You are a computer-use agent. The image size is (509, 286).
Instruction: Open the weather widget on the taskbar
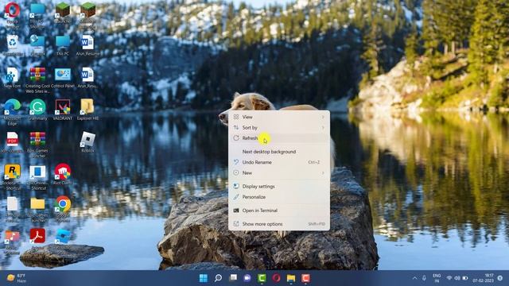click(x=16, y=278)
